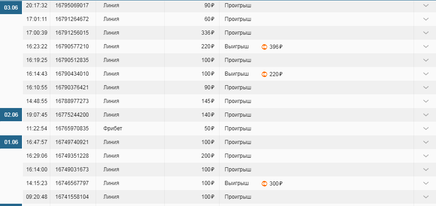Select the 01.06 date label

click(x=11, y=142)
